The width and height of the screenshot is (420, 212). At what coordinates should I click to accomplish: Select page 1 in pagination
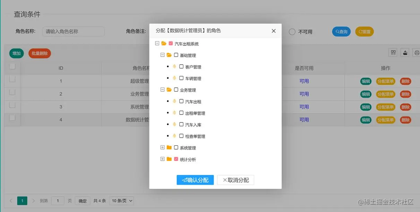click(22, 201)
